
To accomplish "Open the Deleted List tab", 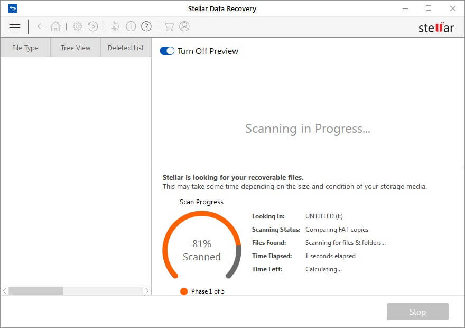I will pyautogui.click(x=125, y=48).
